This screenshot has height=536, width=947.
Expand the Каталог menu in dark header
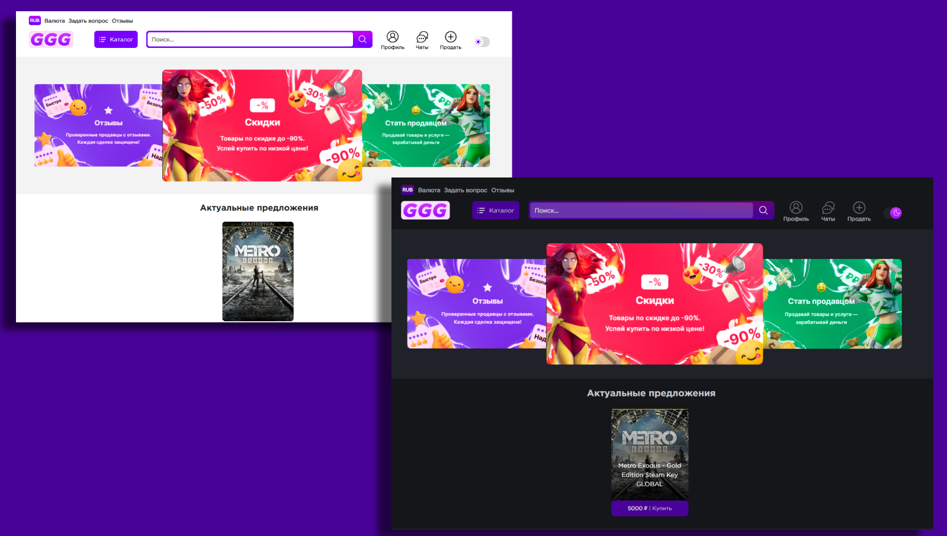click(496, 211)
